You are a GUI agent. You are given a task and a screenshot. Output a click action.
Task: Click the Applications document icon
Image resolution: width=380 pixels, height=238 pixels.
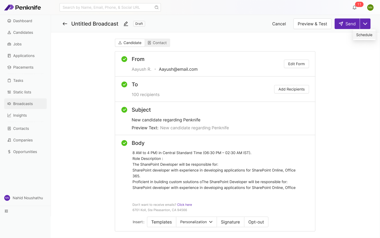point(9,56)
